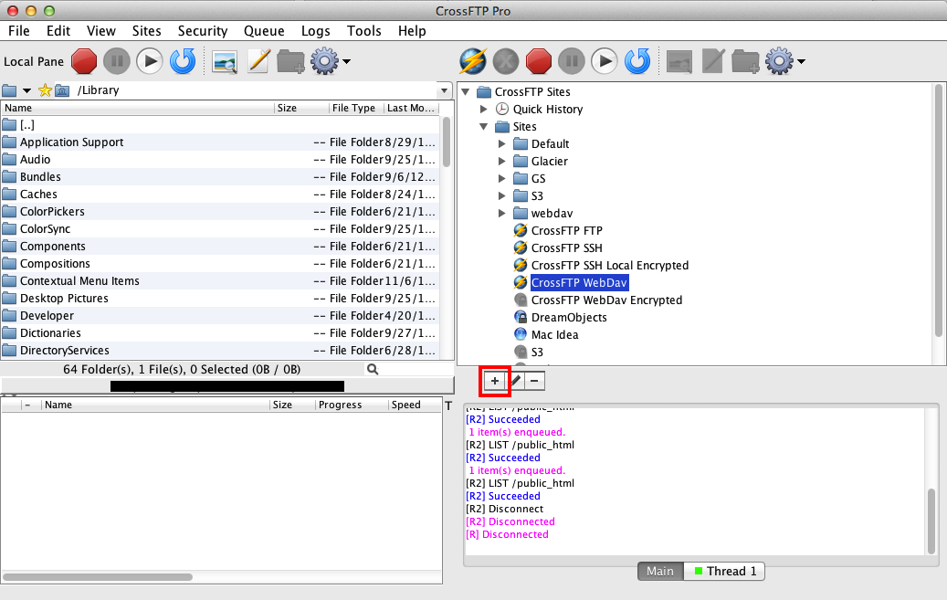Click the local pane pause button
The width and height of the screenshot is (947, 600).
click(117, 61)
